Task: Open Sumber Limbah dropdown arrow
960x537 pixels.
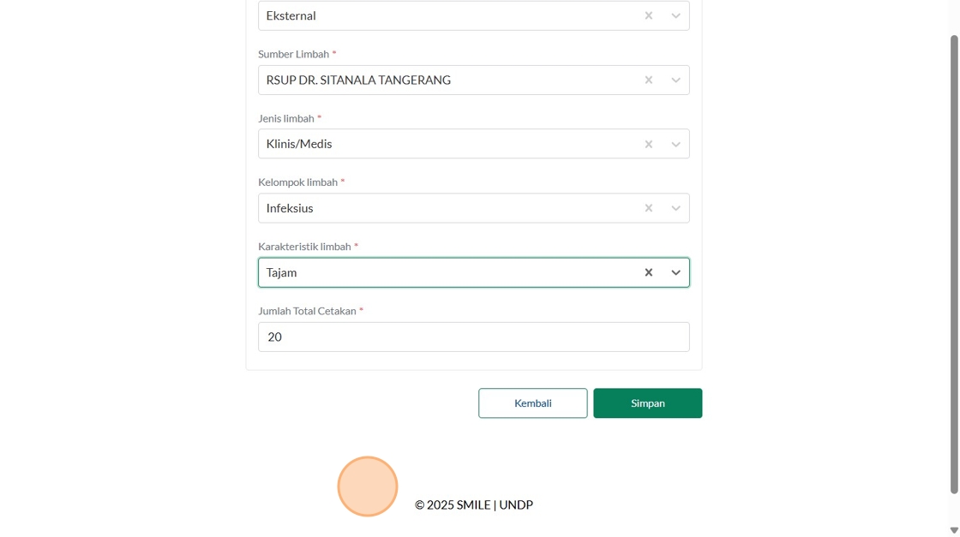Action: coord(675,80)
